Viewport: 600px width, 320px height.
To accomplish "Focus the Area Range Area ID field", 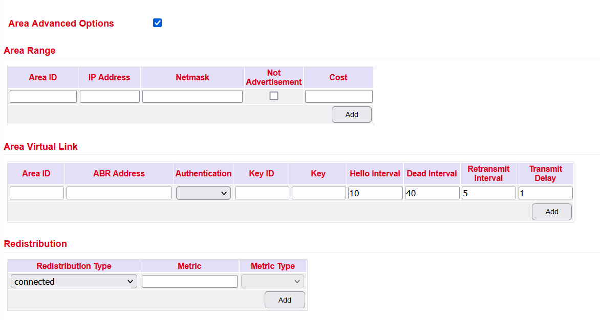I will tap(43, 96).
